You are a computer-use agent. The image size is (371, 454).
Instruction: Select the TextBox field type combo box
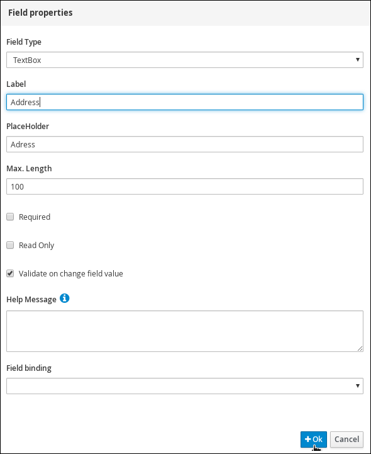[185, 60]
